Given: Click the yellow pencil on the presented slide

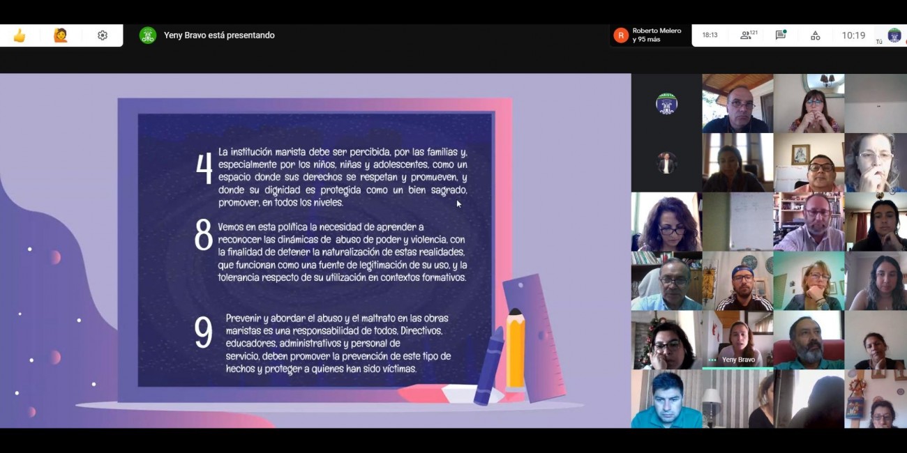Looking at the screenshot, I should [515, 350].
